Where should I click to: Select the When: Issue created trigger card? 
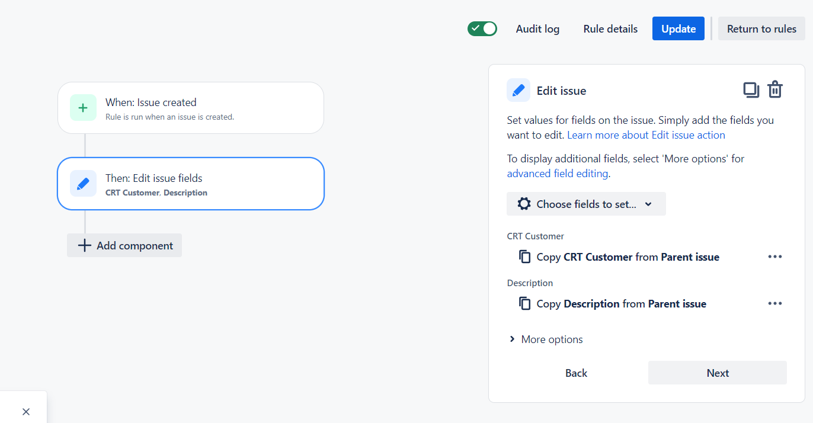191,108
